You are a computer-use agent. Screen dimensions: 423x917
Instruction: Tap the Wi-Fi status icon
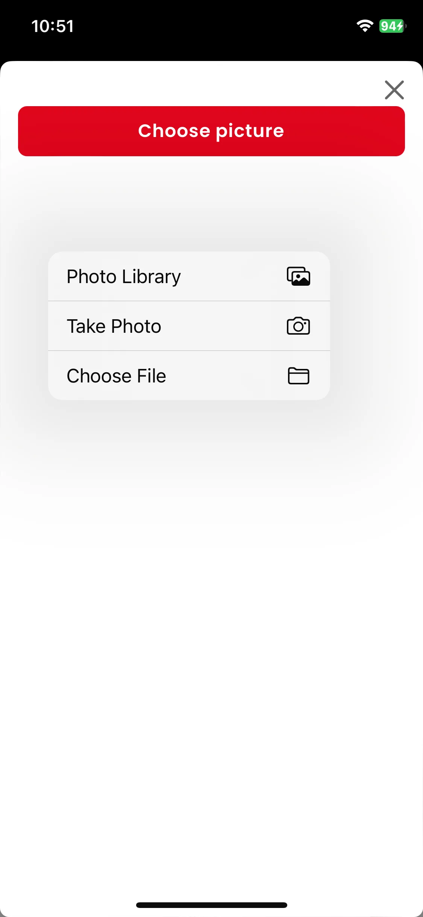(x=365, y=26)
